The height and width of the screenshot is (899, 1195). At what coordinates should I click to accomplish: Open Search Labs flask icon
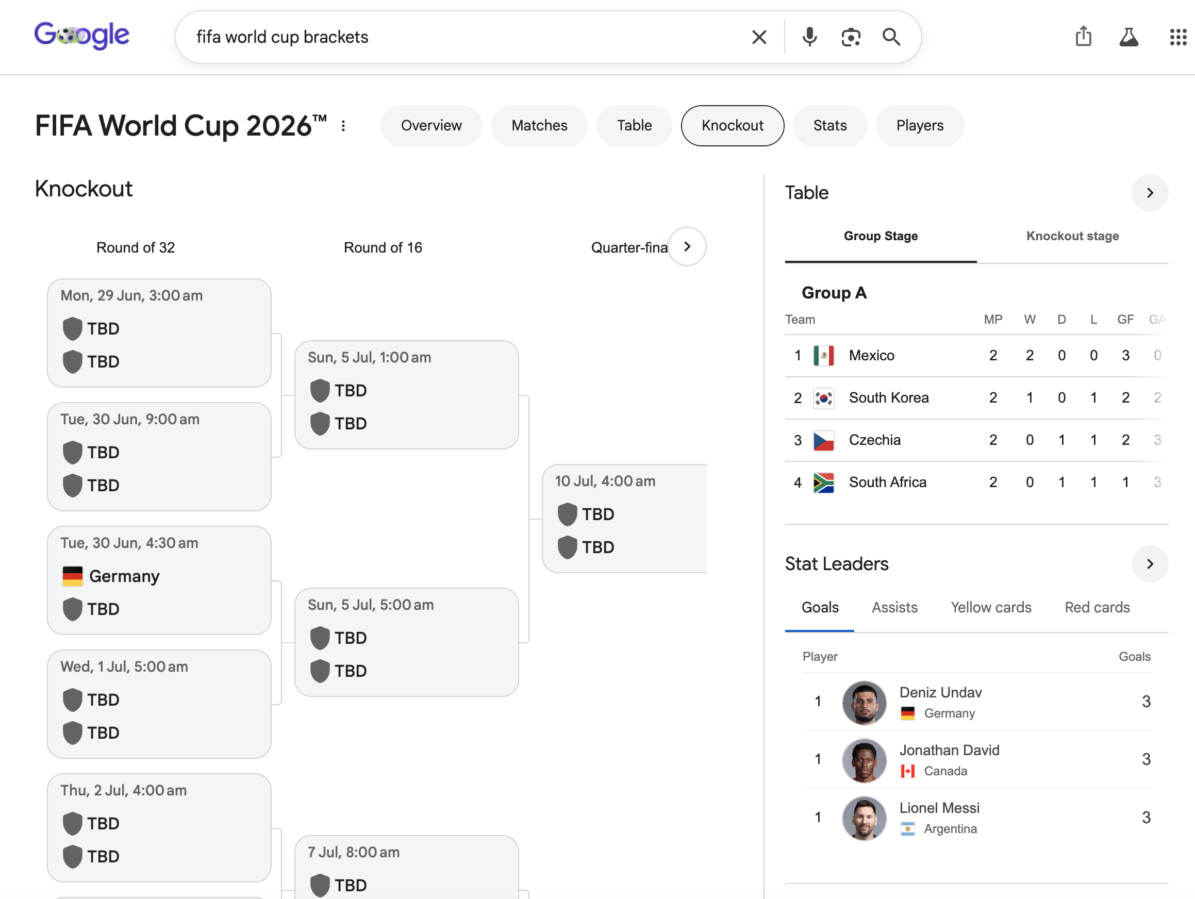tap(1128, 37)
